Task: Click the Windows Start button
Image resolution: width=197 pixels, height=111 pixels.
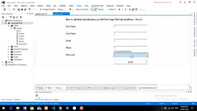Action: point(3,108)
